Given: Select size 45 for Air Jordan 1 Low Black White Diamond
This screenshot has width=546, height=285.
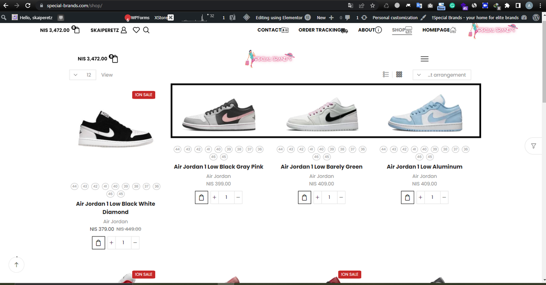Looking at the screenshot, I should tap(121, 194).
